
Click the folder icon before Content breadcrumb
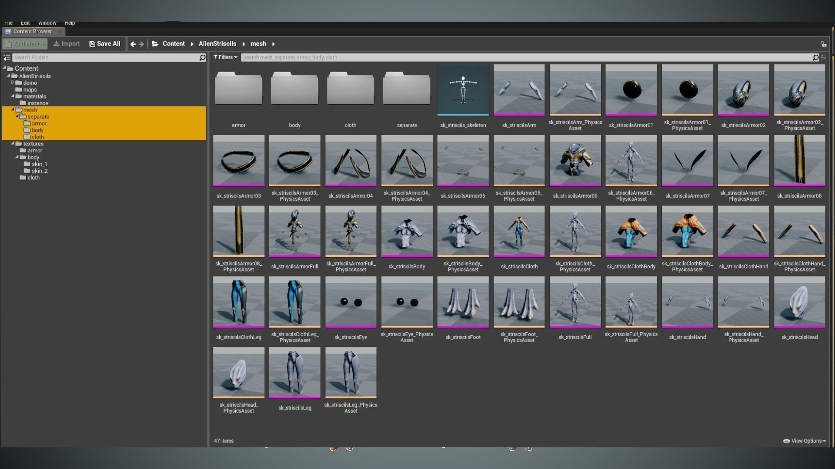[x=155, y=44]
